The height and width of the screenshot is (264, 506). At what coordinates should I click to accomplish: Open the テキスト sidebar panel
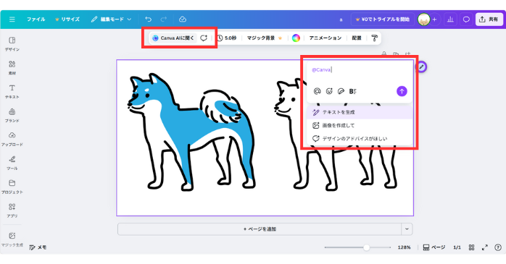[12, 91]
